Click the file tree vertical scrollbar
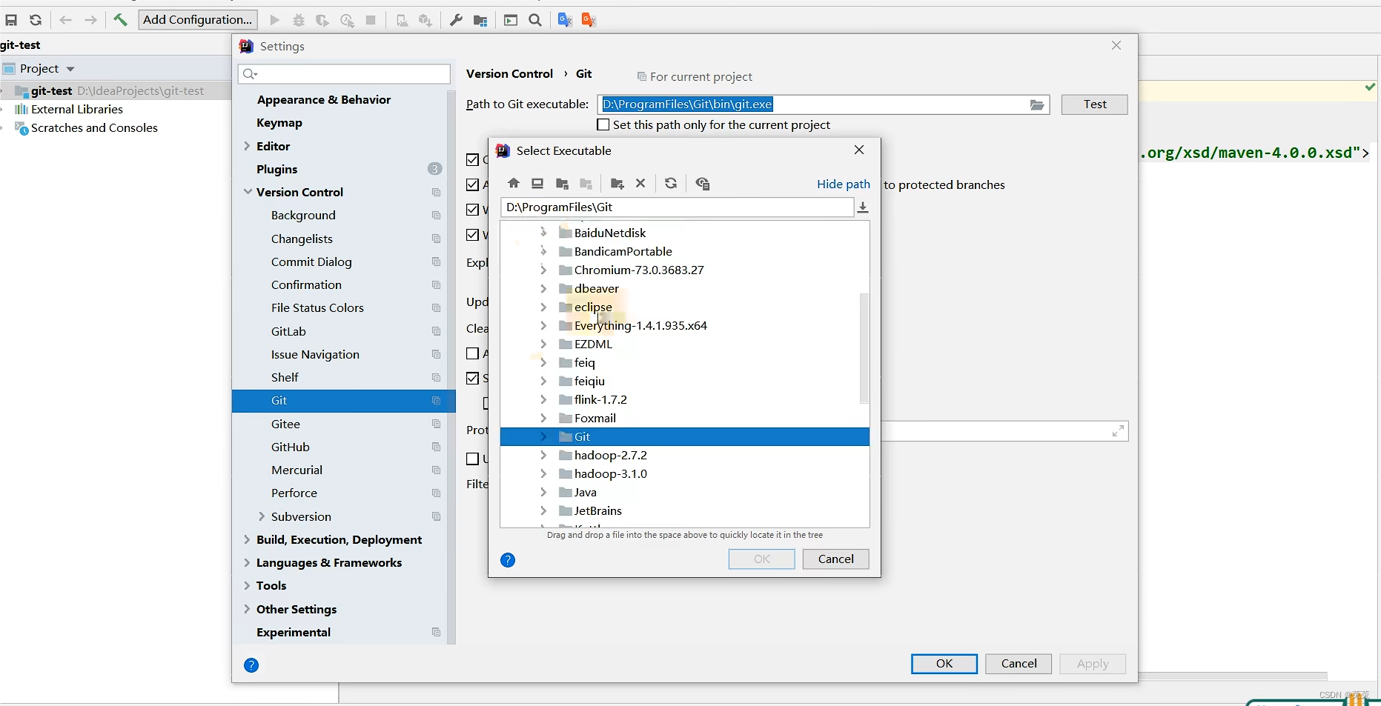 point(864,348)
